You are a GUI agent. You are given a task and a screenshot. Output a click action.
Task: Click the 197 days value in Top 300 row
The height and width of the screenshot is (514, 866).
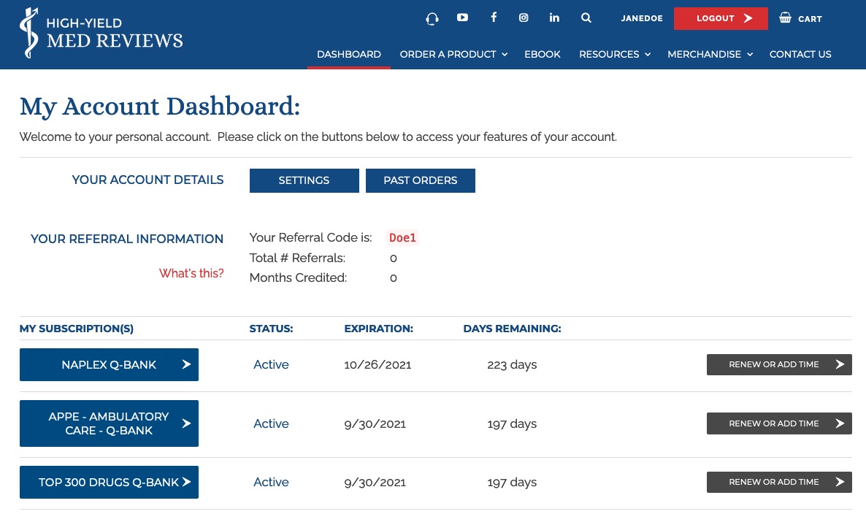512,483
